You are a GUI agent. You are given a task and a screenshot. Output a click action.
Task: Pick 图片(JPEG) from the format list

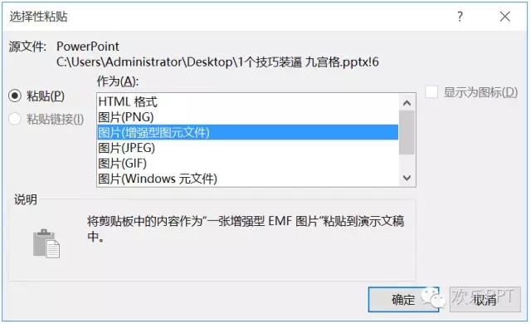(x=247, y=148)
